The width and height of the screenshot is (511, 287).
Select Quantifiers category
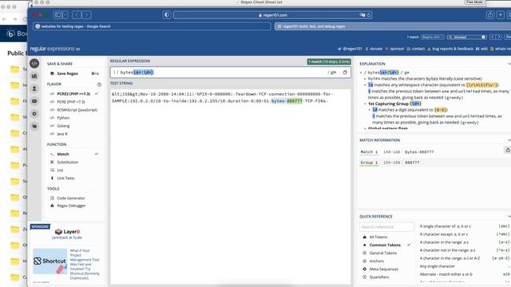(x=379, y=277)
